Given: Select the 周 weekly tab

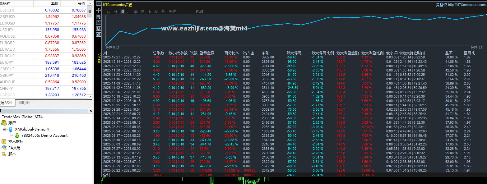Looking at the screenshot, I should 122,11.
